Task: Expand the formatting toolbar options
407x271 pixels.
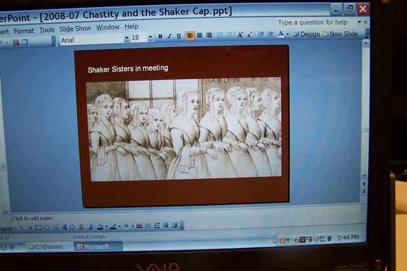Action: (368, 34)
